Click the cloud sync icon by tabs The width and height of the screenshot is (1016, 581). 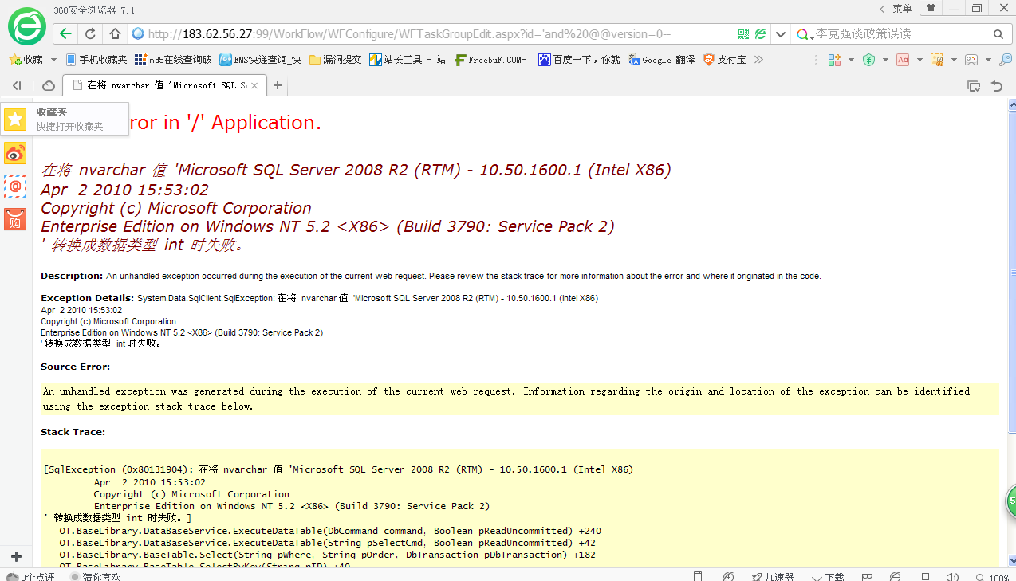(x=49, y=85)
